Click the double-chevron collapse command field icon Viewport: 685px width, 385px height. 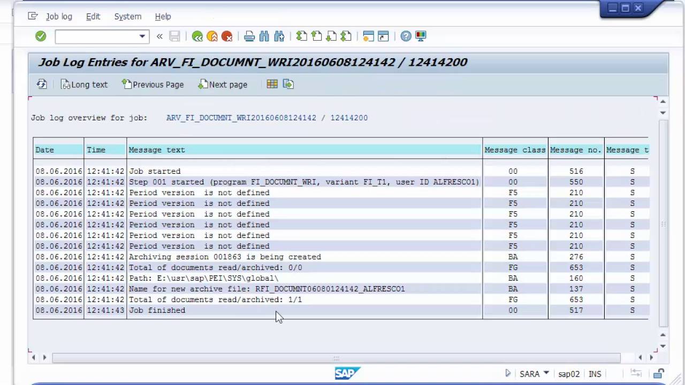coord(159,36)
